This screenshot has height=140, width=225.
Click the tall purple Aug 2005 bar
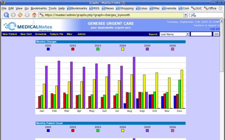click(134, 83)
